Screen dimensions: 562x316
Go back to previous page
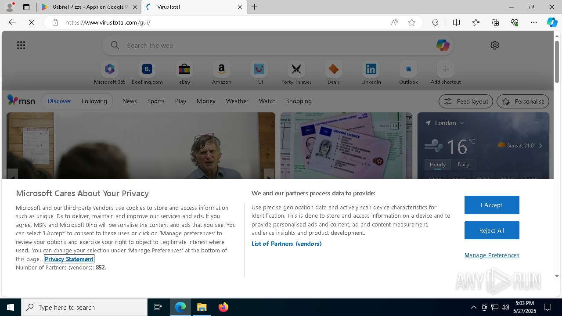[12, 22]
